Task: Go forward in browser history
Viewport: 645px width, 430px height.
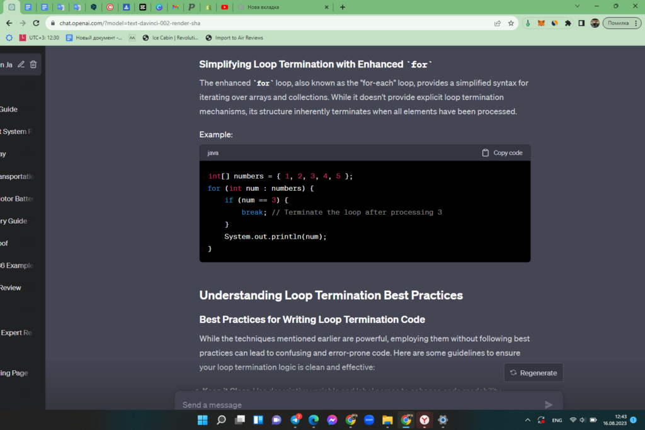Action: click(x=23, y=23)
